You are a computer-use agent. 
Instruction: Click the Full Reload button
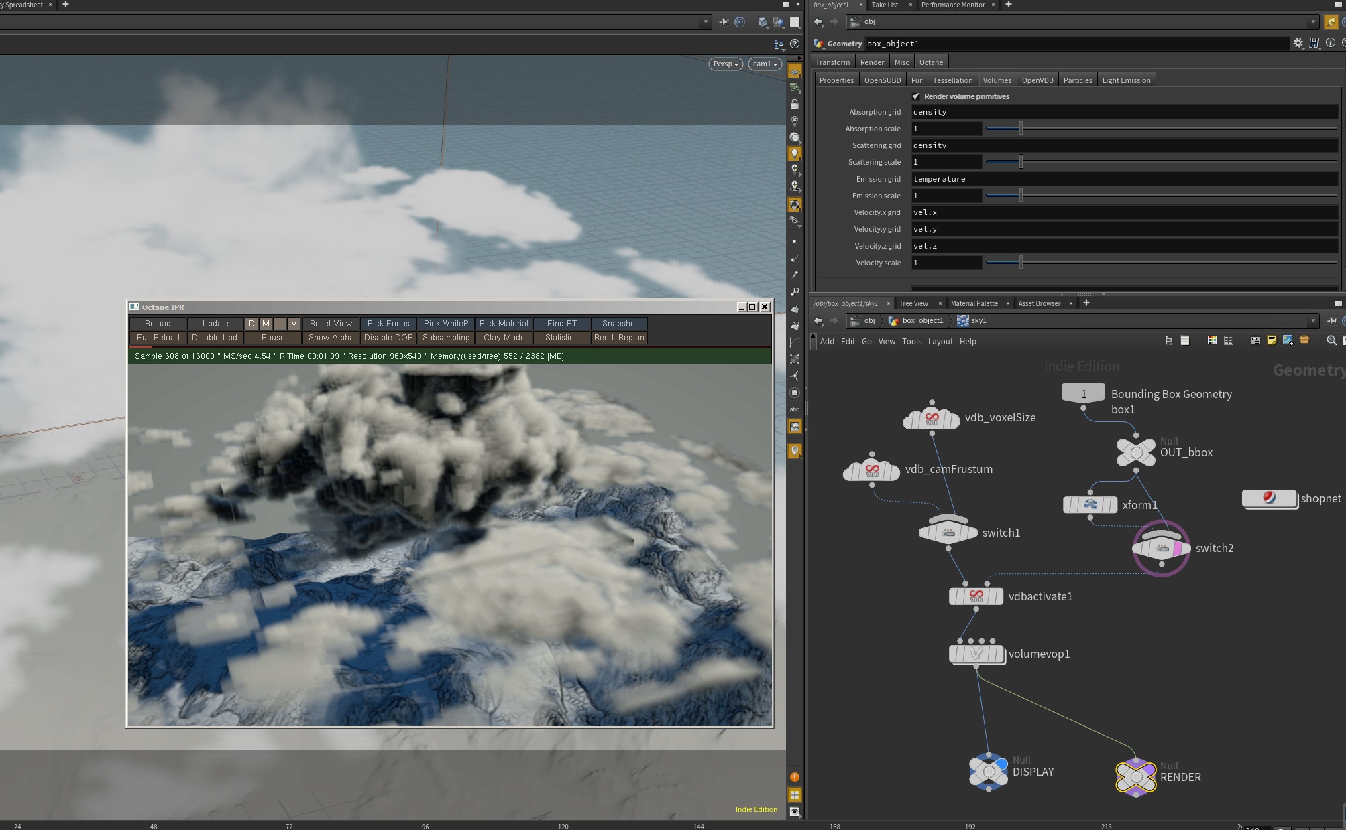[x=158, y=338]
